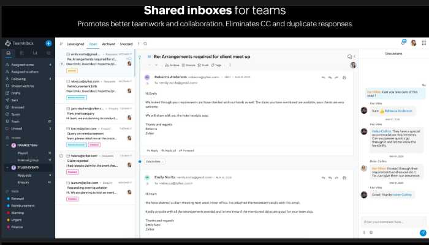Archive the open conversation
Screen dimensions: 429x245
(172, 65)
